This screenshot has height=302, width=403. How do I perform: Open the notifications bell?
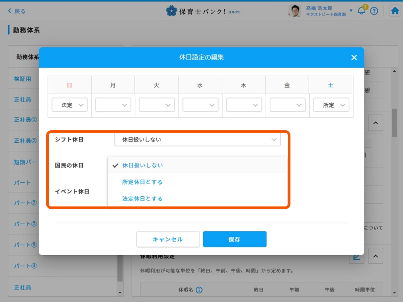coord(361,11)
